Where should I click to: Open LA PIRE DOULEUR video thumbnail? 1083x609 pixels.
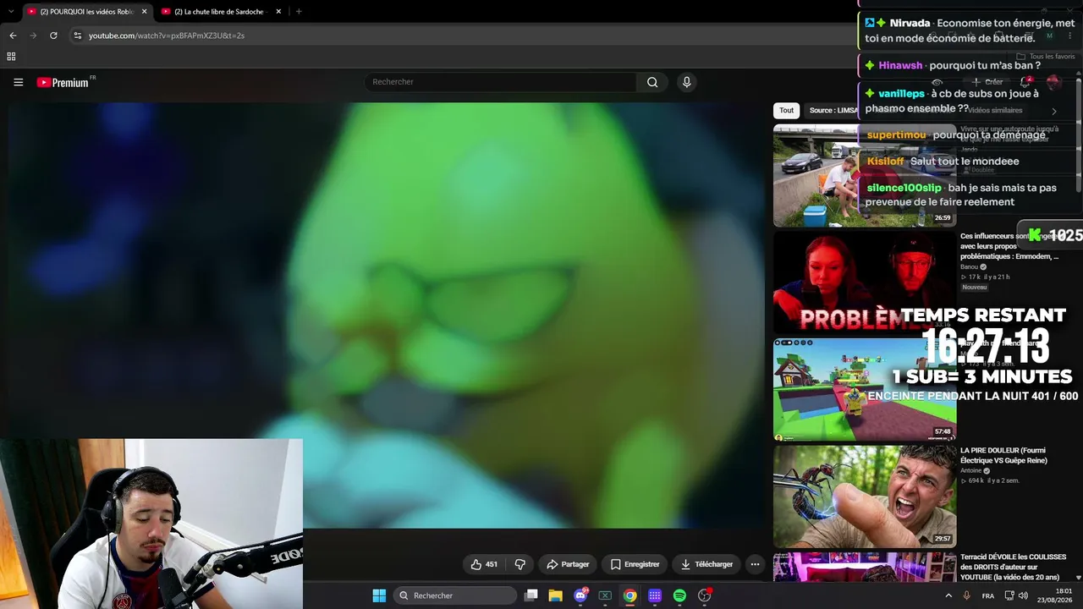(865, 497)
